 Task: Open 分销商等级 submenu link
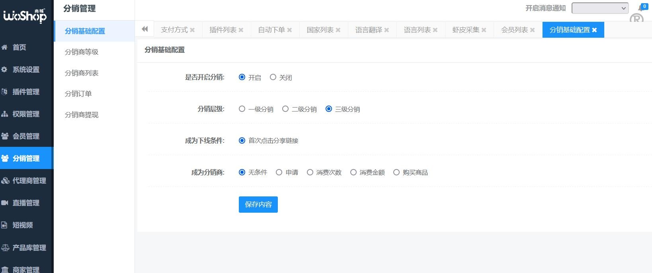point(82,52)
